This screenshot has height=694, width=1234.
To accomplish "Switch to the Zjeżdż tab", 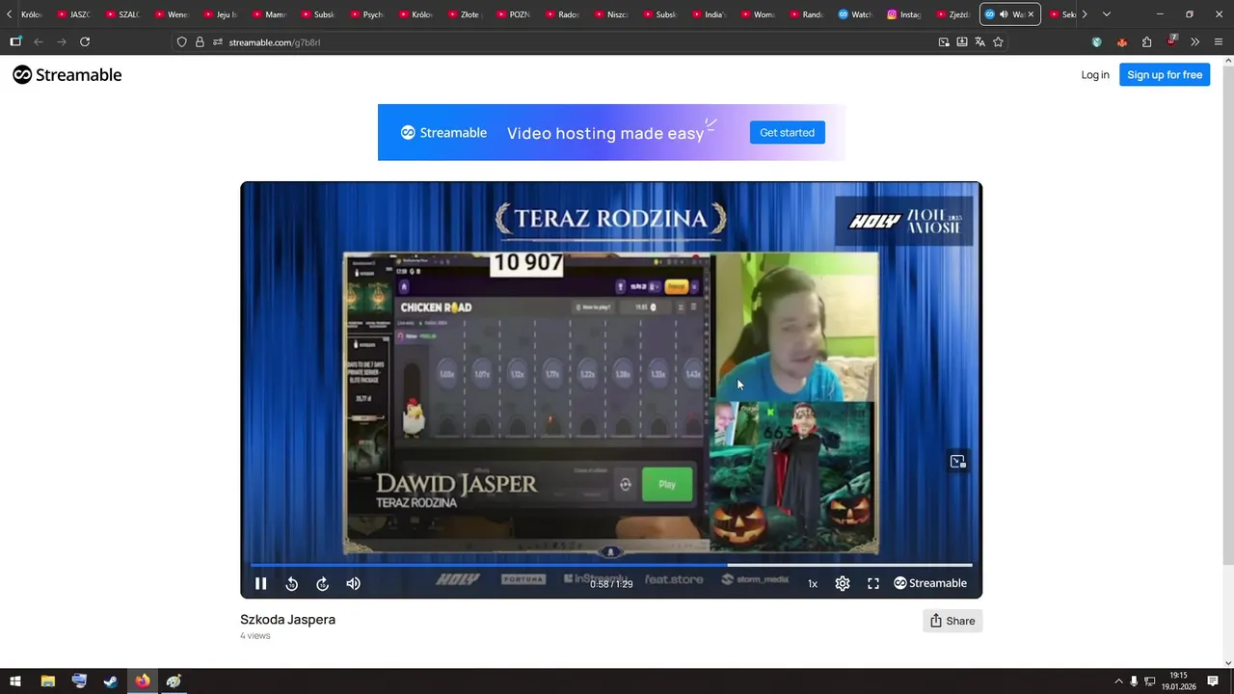I will click(952, 14).
